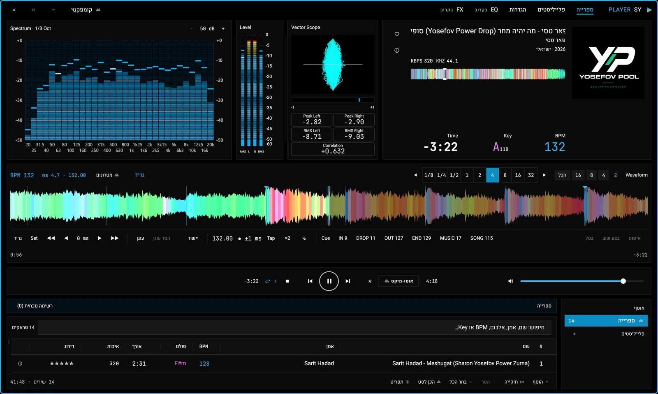Adjust the volume slider
Image resolution: width=658 pixels, height=394 pixels.
pos(582,281)
